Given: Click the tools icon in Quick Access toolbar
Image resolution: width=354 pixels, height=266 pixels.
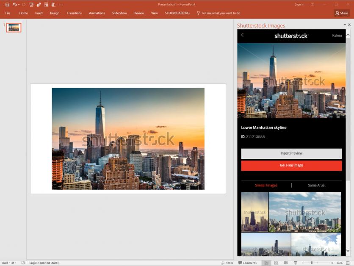Looking at the screenshot, I should point(53,5).
